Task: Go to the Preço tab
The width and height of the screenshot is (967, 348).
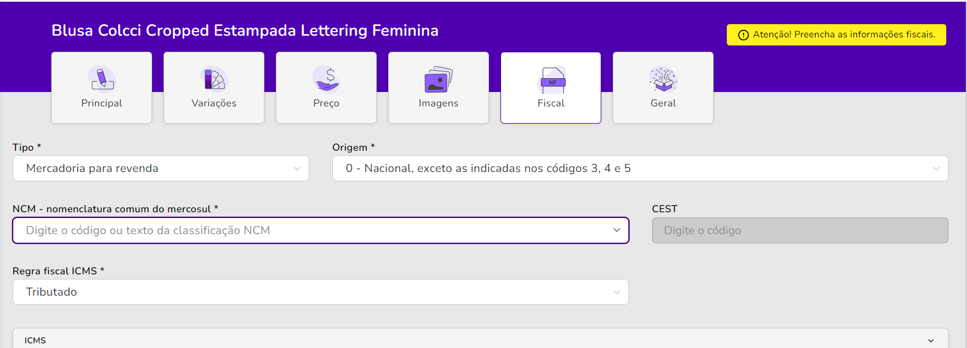Action: pyautogui.click(x=327, y=87)
